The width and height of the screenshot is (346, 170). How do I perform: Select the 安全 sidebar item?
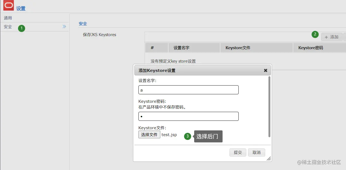(34, 27)
